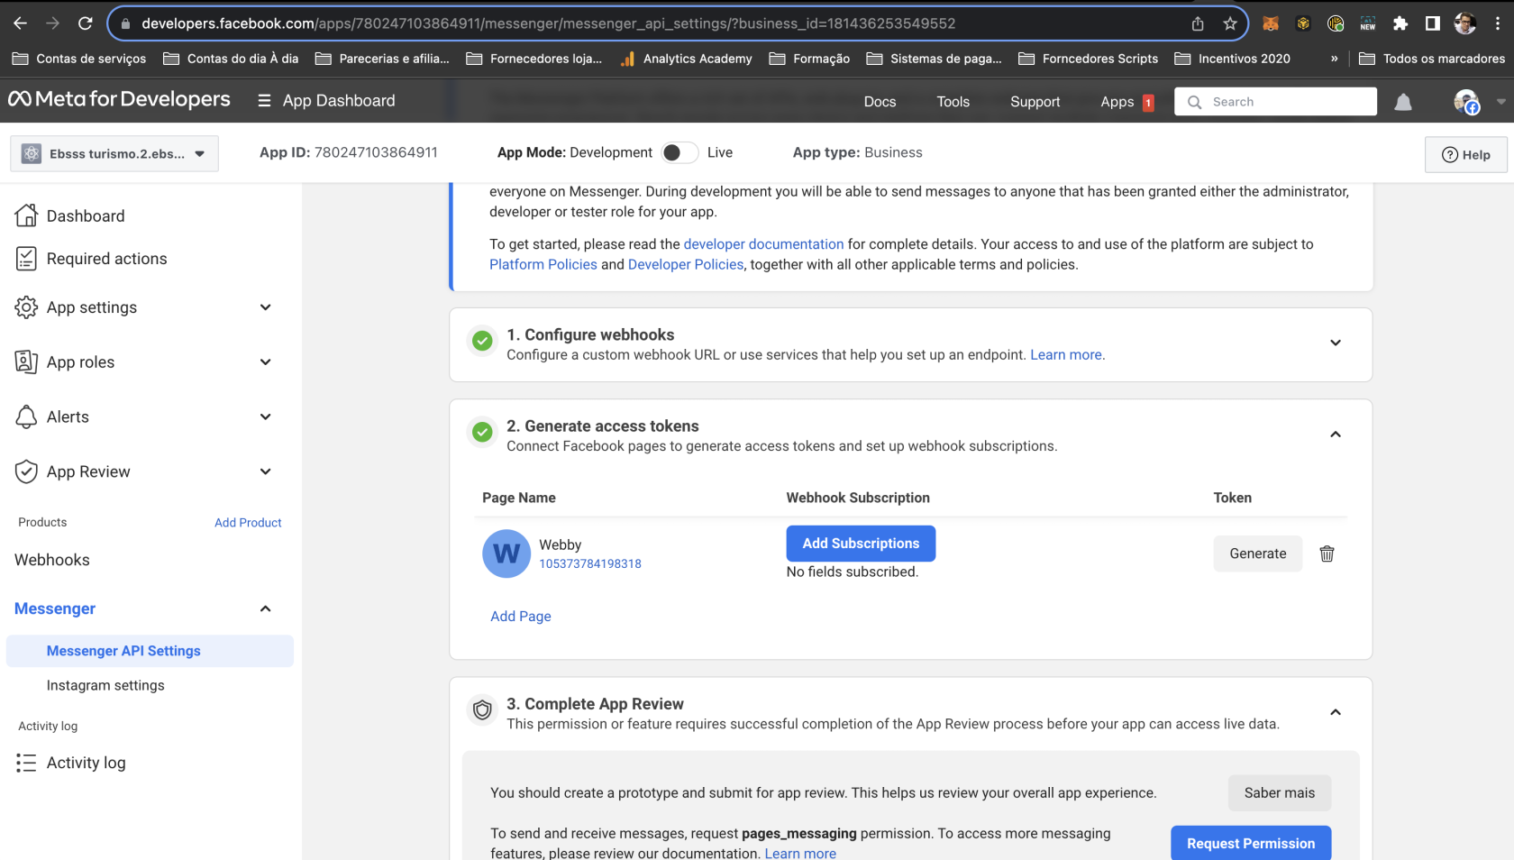The width and height of the screenshot is (1514, 860).
Task: Open the App Dashboard hamburger menu icon
Action: pyautogui.click(x=264, y=101)
